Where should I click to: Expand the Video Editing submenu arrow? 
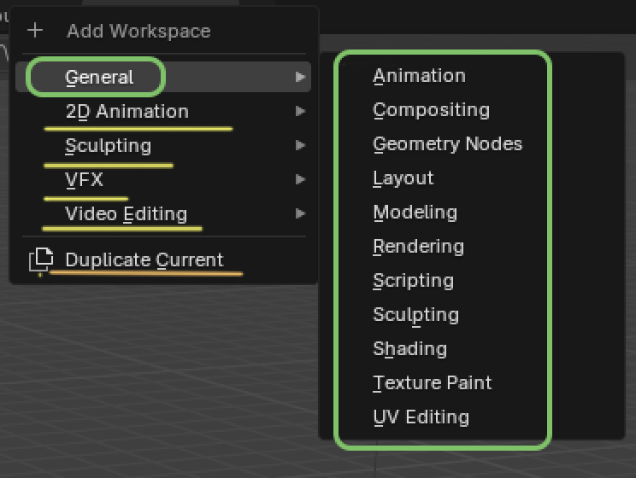pos(300,213)
